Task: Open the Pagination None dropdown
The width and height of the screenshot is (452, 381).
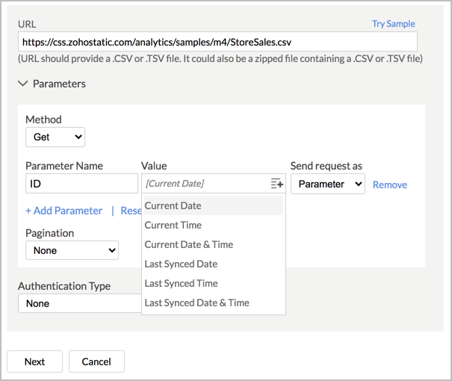Action: point(72,250)
